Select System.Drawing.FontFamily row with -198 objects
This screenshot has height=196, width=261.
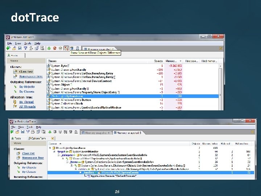point(133,70)
